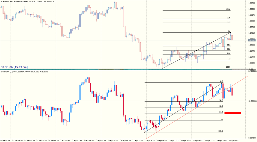Click price axis label 1.06745
The width and height of the screenshot is (257, 142).
(252, 51)
